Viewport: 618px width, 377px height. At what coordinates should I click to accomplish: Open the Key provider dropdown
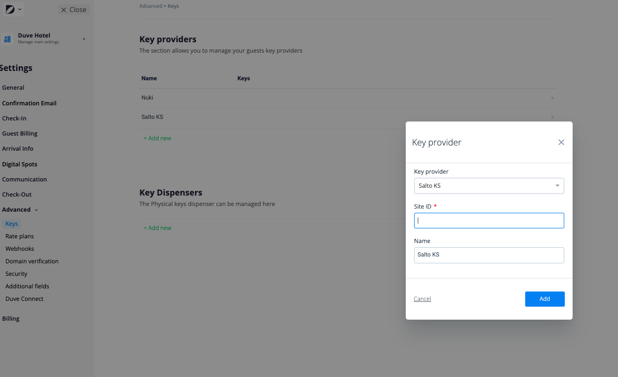[489, 186]
